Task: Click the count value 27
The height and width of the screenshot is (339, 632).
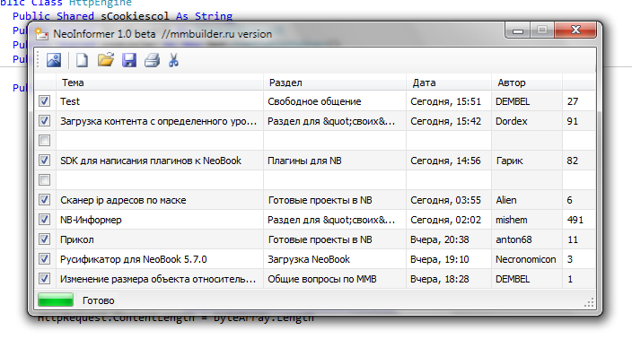Action: tap(573, 101)
